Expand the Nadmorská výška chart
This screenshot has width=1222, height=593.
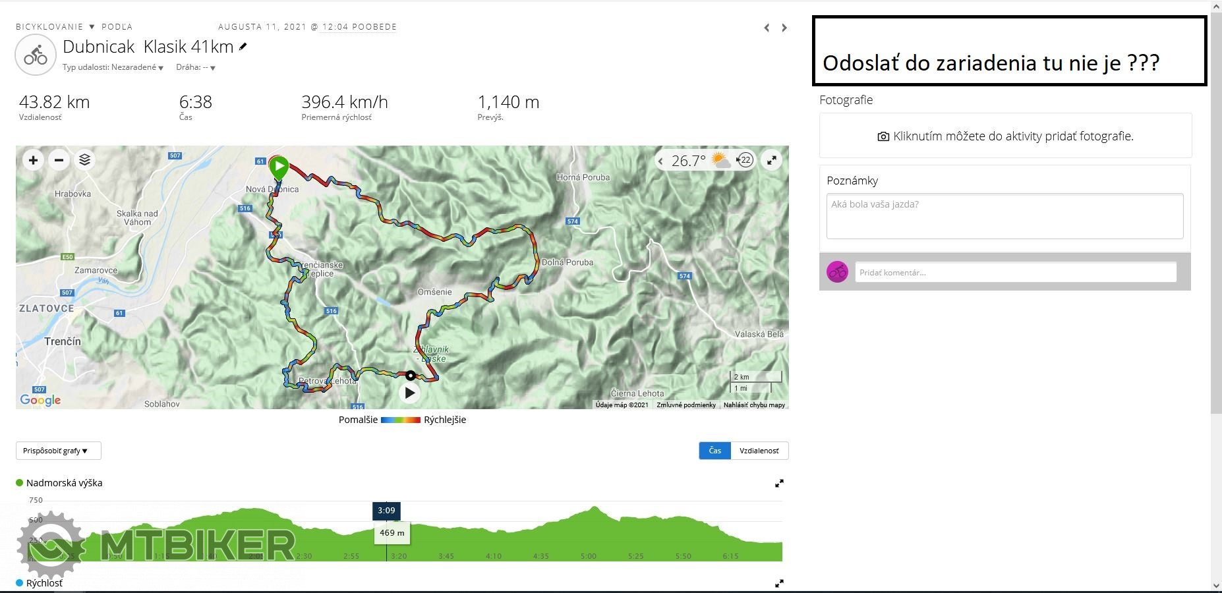coord(779,484)
